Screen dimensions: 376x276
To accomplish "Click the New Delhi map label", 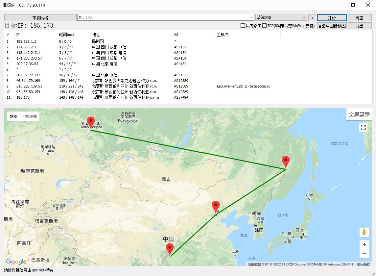I will click(70, 263).
